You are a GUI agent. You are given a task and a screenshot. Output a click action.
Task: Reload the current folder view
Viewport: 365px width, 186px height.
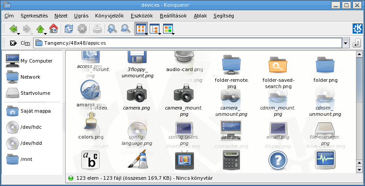coord(69,29)
